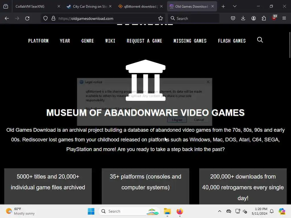291x218 pixels.
Task: Click the Windows taskbar Search box
Action: pos(129,211)
